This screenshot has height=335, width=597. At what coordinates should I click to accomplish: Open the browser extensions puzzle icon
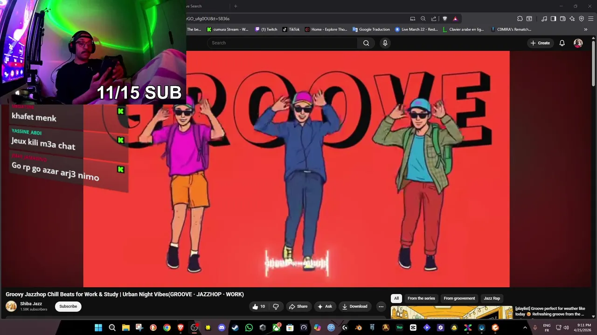point(520,19)
